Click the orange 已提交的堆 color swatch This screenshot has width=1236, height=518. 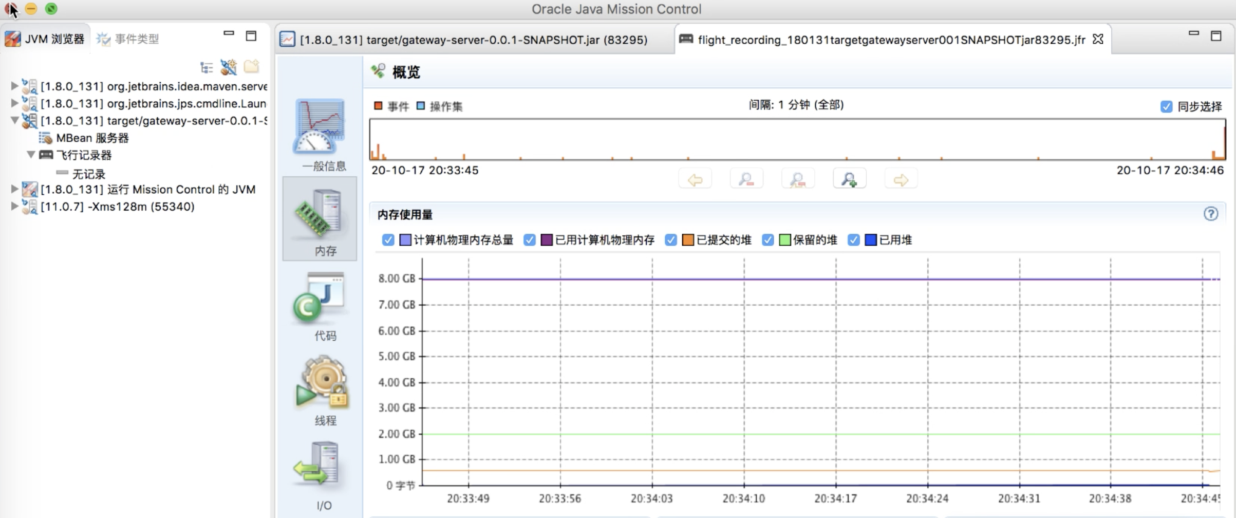(688, 240)
